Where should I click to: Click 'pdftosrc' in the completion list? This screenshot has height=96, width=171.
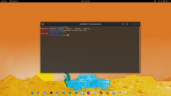click(x=78, y=29)
